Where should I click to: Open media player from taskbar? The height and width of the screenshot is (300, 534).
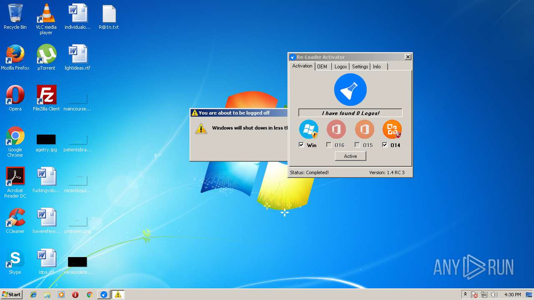61,295
